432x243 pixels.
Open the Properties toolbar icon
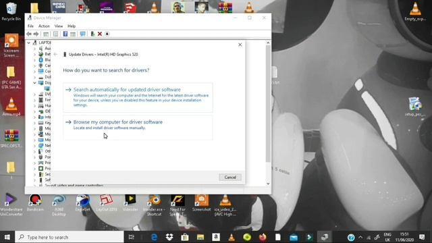pos(55,34)
